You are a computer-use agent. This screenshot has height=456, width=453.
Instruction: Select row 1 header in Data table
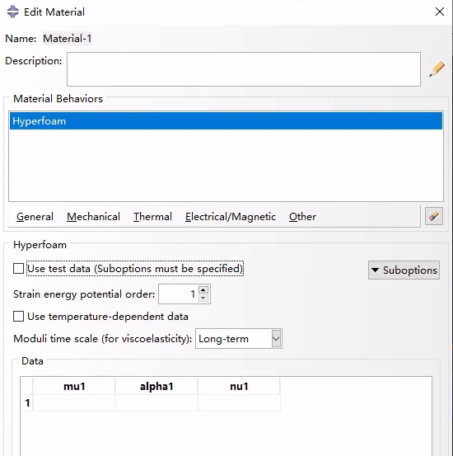click(x=27, y=402)
